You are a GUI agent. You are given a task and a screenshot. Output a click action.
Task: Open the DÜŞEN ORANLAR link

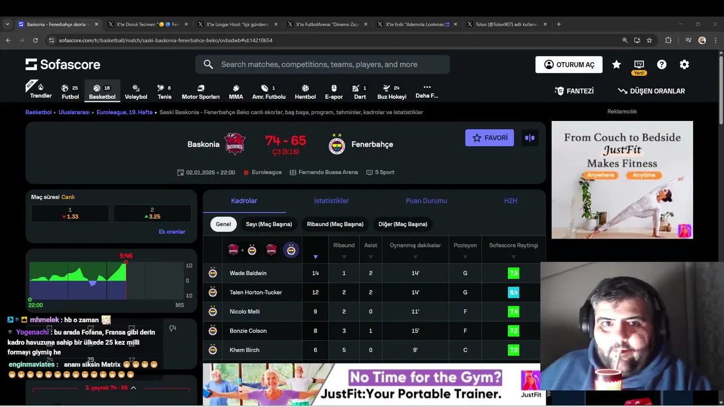(x=651, y=91)
